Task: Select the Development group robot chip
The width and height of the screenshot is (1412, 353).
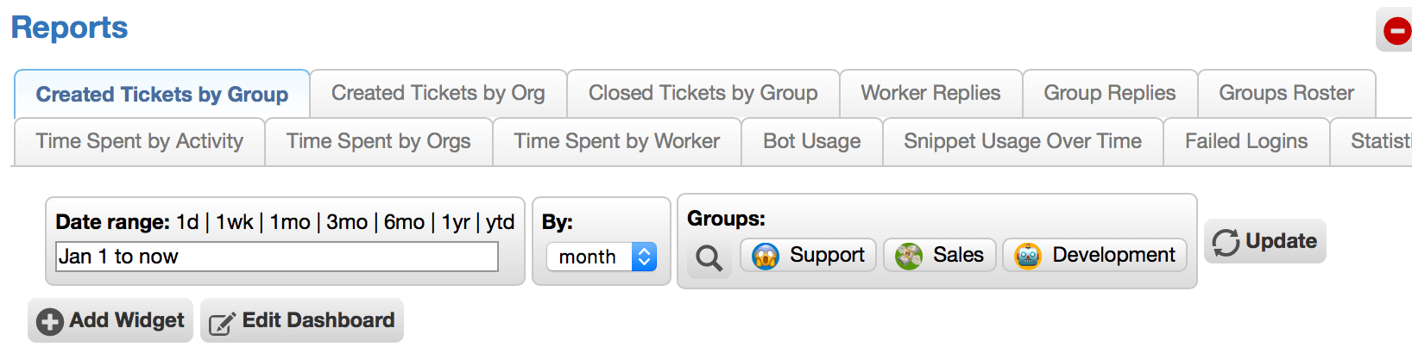Action: pyautogui.click(x=1094, y=255)
